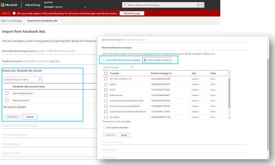Click the campaign table's scrollbar thumb

pos(229,93)
